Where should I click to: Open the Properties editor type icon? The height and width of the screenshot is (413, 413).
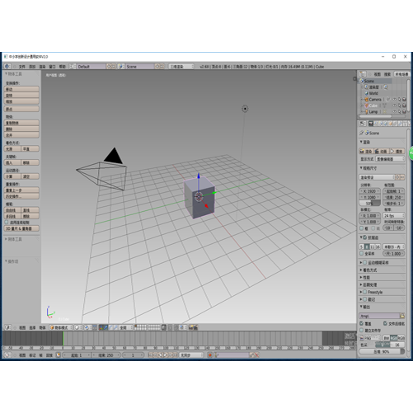click(363, 124)
